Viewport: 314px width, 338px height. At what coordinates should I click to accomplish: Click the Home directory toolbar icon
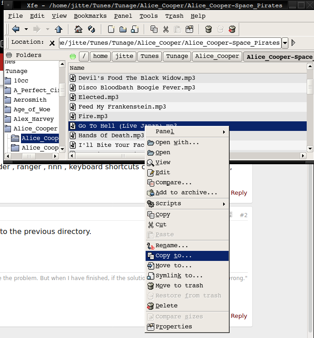click(78, 29)
